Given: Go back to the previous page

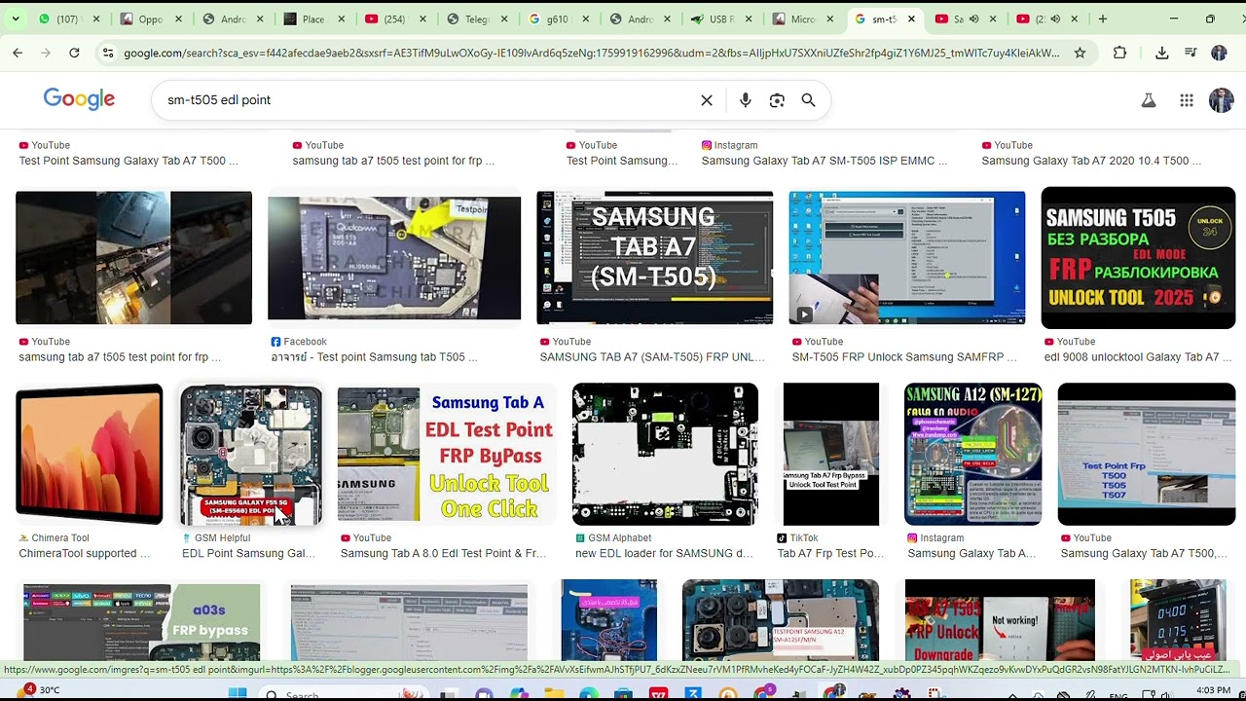Looking at the screenshot, I should (18, 54).
